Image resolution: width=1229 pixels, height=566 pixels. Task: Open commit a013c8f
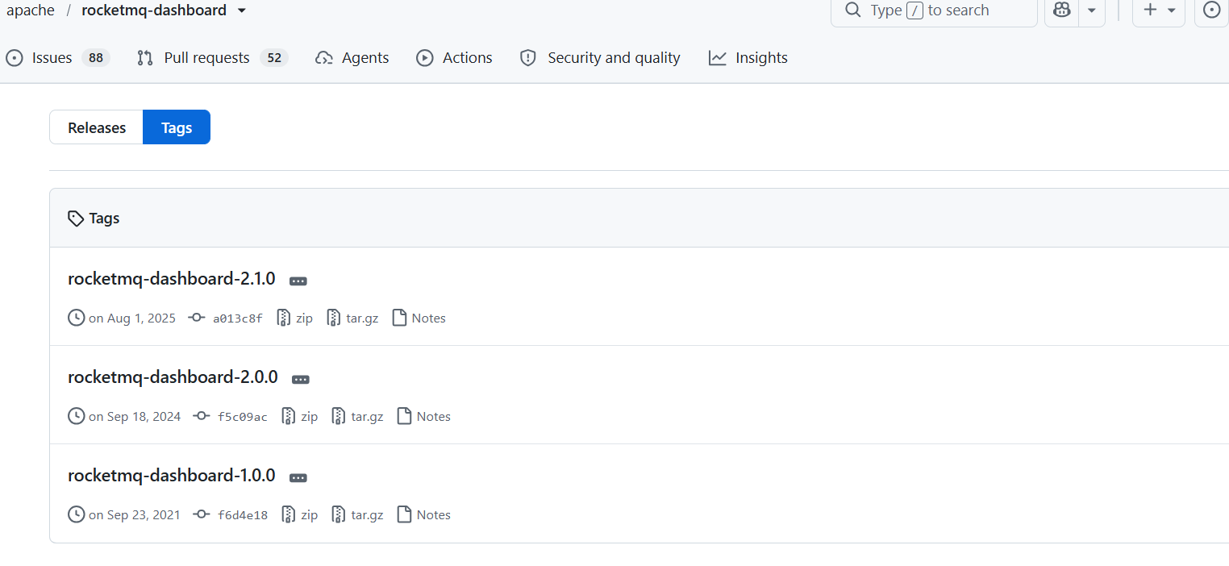(x=238, y=318)
